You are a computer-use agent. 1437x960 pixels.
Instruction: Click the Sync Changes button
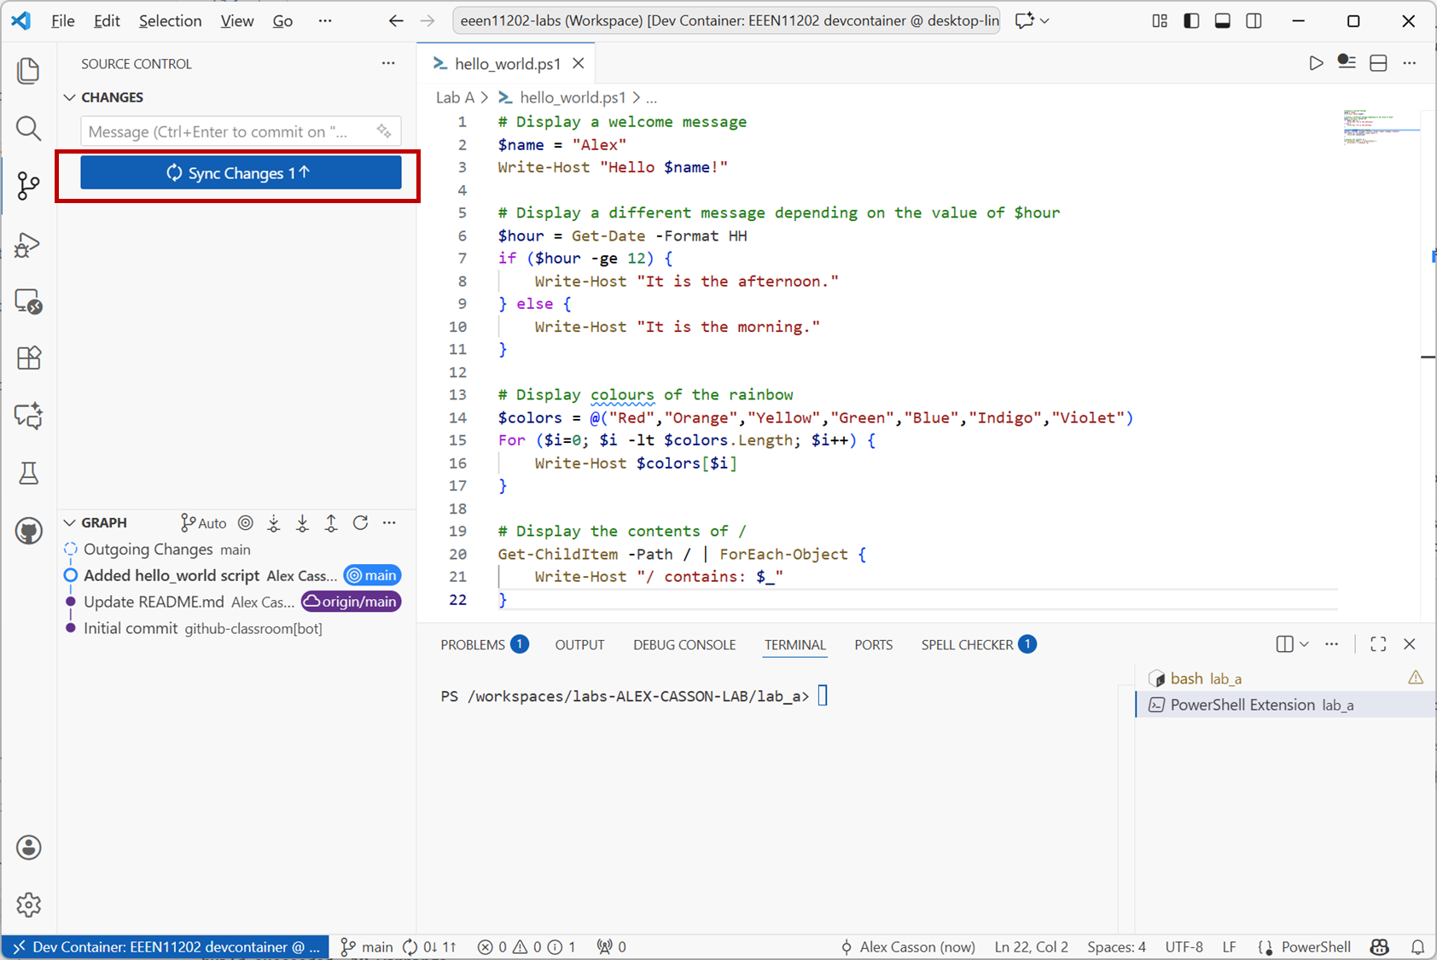click(241, 173)
